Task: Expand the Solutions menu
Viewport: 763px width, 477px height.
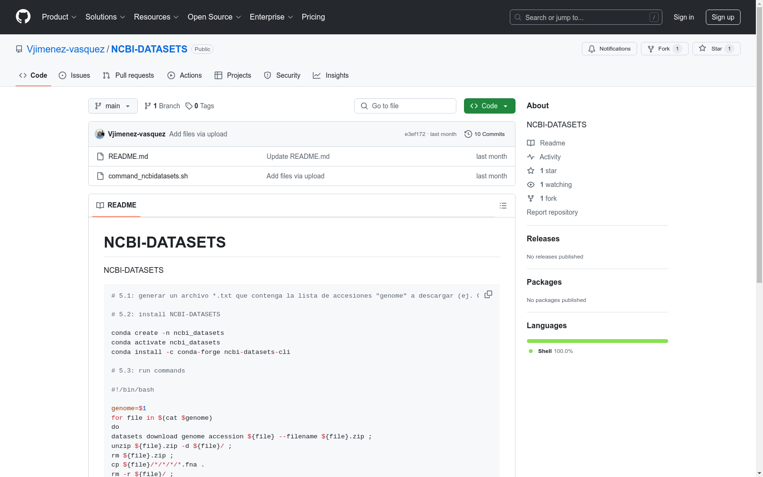Action: pos(105,17)
